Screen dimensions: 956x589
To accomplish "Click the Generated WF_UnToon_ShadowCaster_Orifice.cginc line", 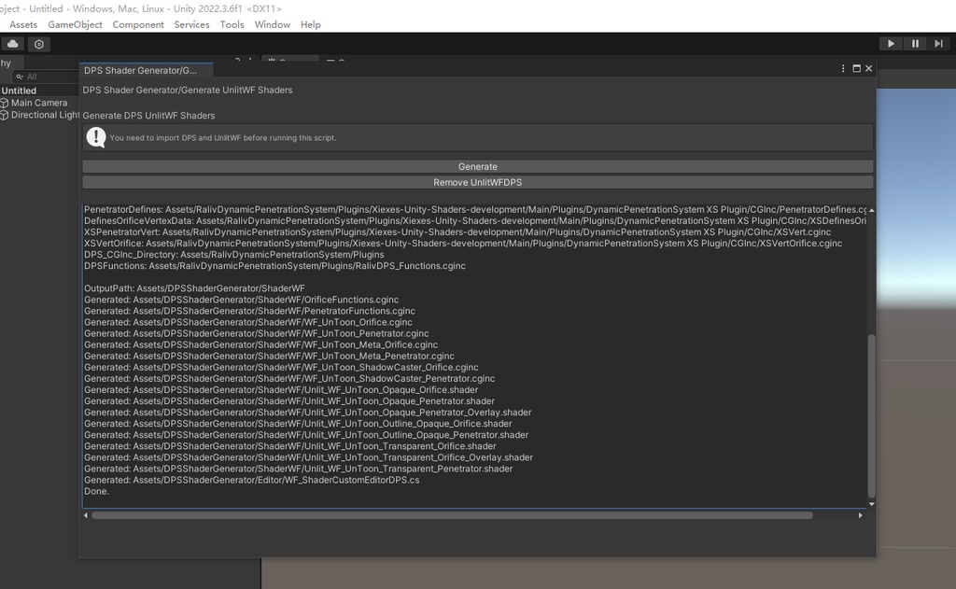I will pyautogui.click(x=281, y=367).
